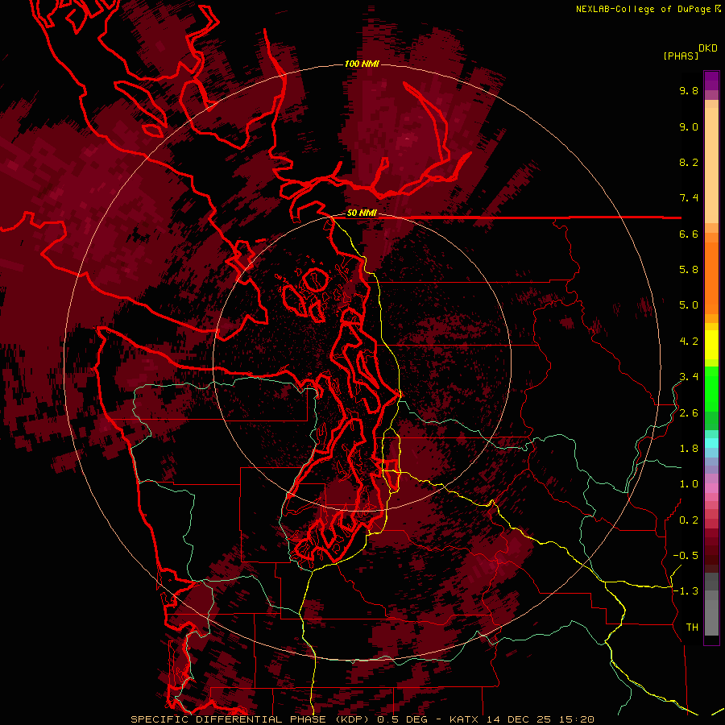The width and height of the screenshot is (725, 725).
Task: Click the -1.3 color scale value
Action: [x=686, y=591]
